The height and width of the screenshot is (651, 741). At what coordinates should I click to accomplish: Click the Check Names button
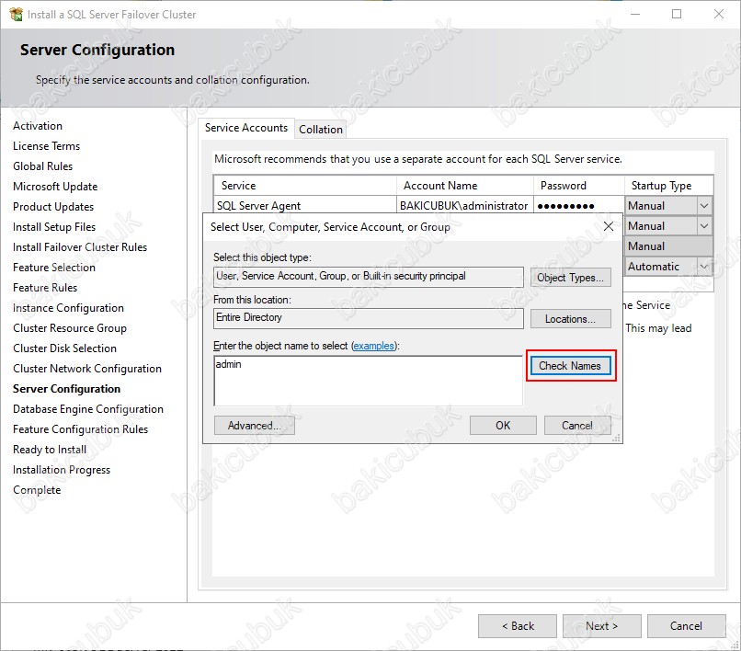tap(570, 366)
